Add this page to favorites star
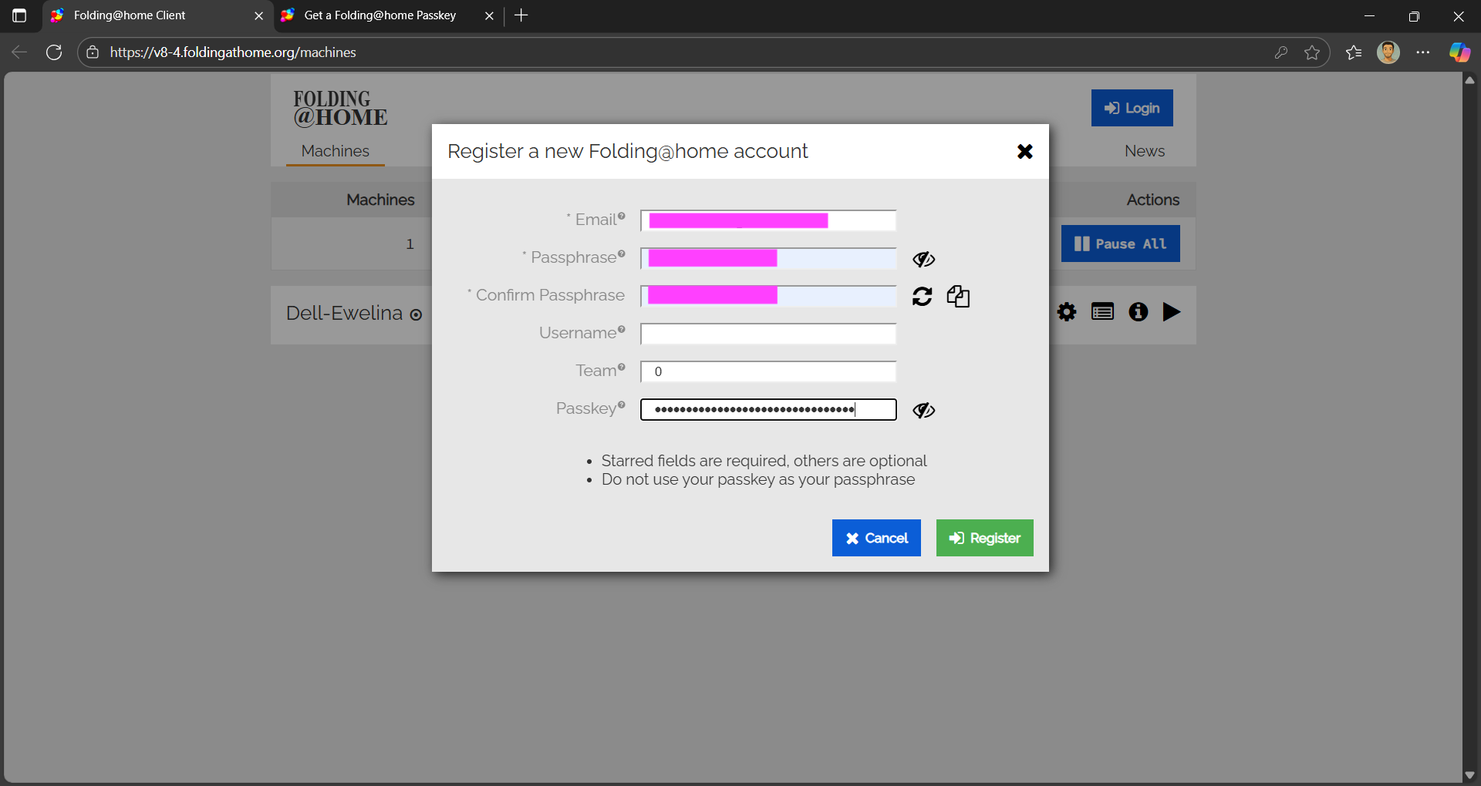Image resolution: width=1481 pixels, height=786 pixels. (x=1312, y=52)
